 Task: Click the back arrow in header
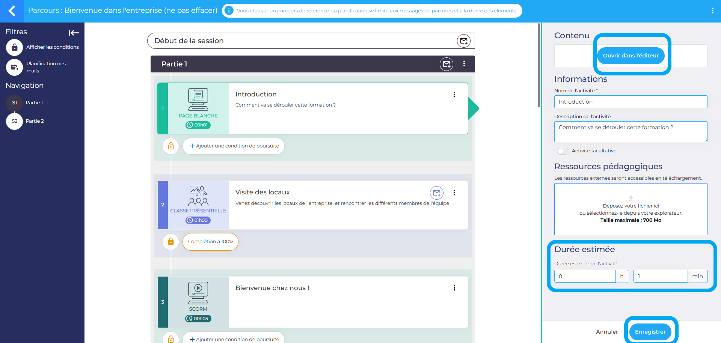click(12, 11)
